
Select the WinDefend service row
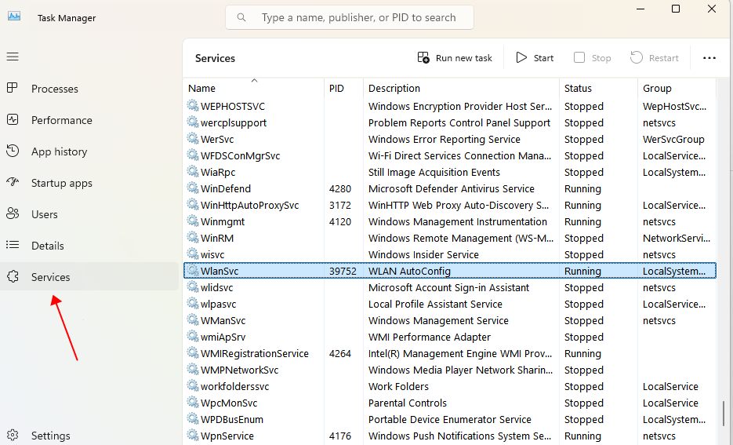pyautogui.click(x=450, y=188)
